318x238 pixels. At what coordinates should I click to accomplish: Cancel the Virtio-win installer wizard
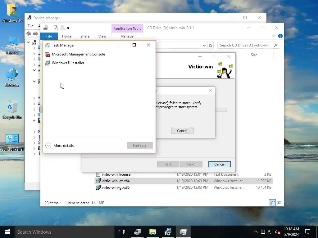220,164
